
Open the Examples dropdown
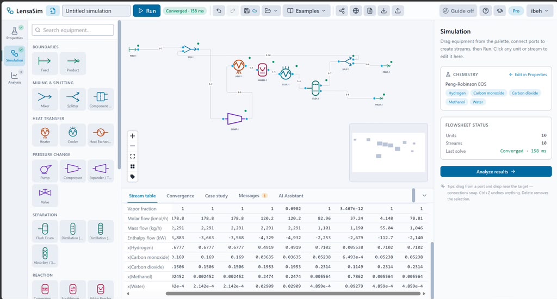pos(306,11)
